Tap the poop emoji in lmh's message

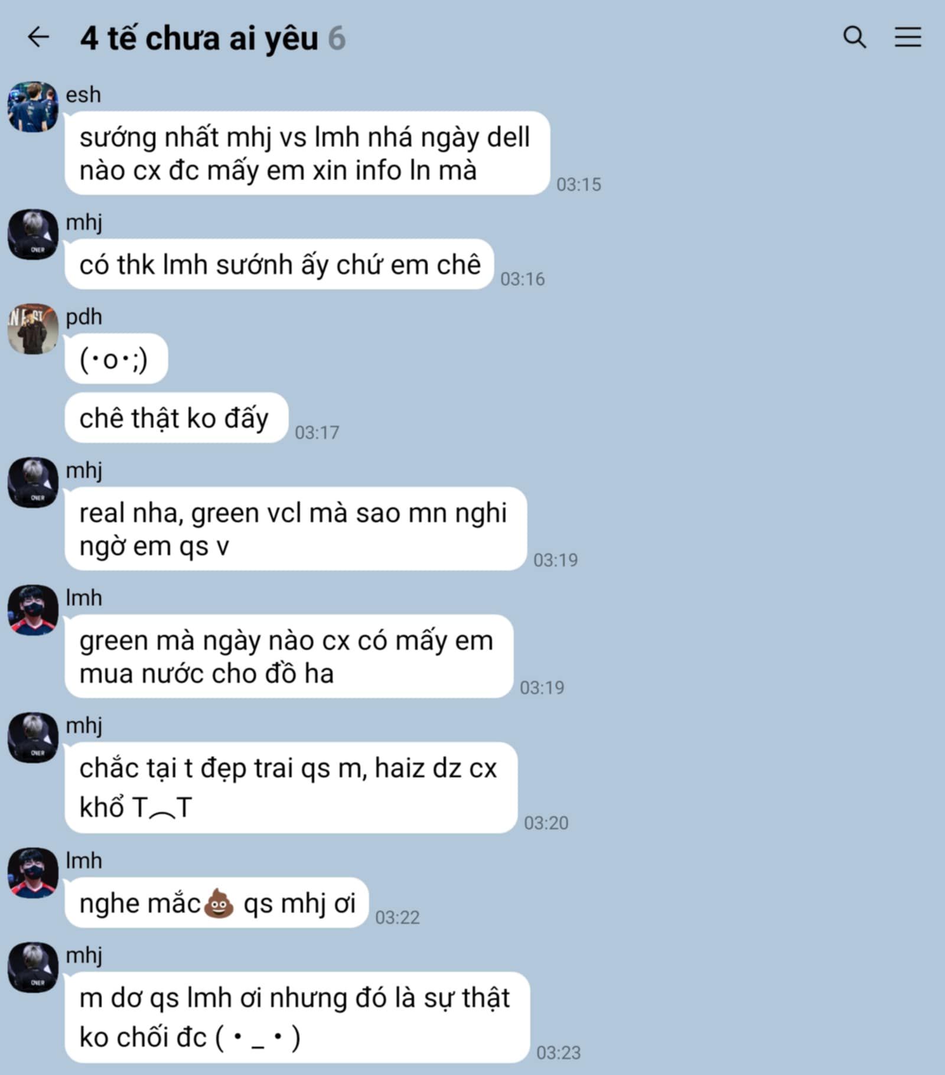pyautogui.click(x=219, y=903)
